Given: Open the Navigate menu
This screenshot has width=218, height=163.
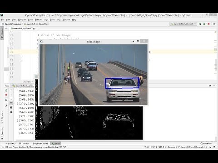Looking at the screenshot, I should point(22,19).
